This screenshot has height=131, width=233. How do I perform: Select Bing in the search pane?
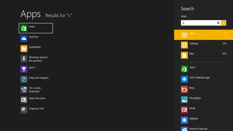click(x=191, y=89)
